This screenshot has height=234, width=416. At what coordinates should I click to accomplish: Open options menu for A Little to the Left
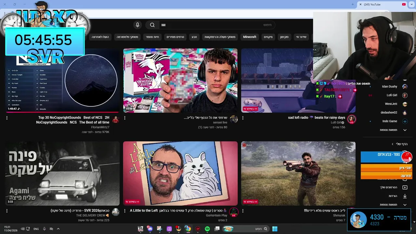coord(125,211)
